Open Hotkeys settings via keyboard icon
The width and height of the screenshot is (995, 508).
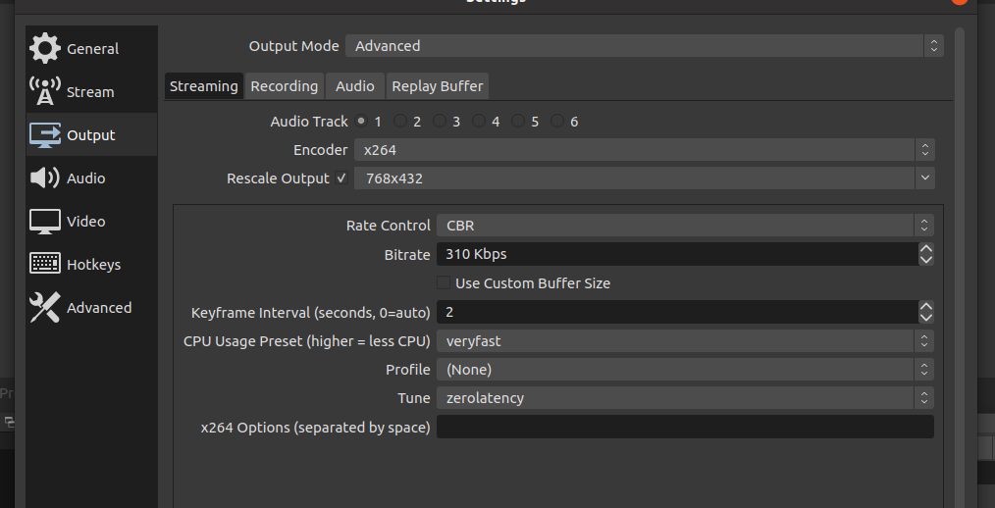pos(45,264)
